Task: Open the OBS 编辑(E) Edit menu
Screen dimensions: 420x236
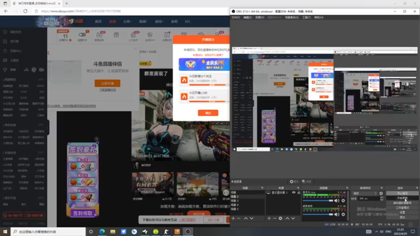Action: click(247, 17)
